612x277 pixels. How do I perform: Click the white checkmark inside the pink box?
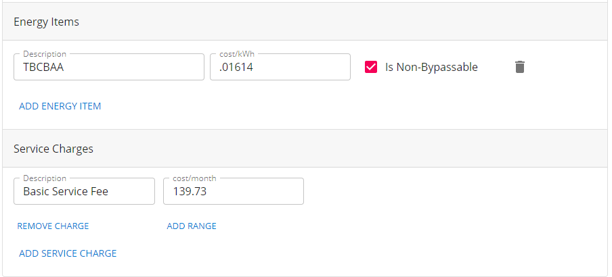371,67
